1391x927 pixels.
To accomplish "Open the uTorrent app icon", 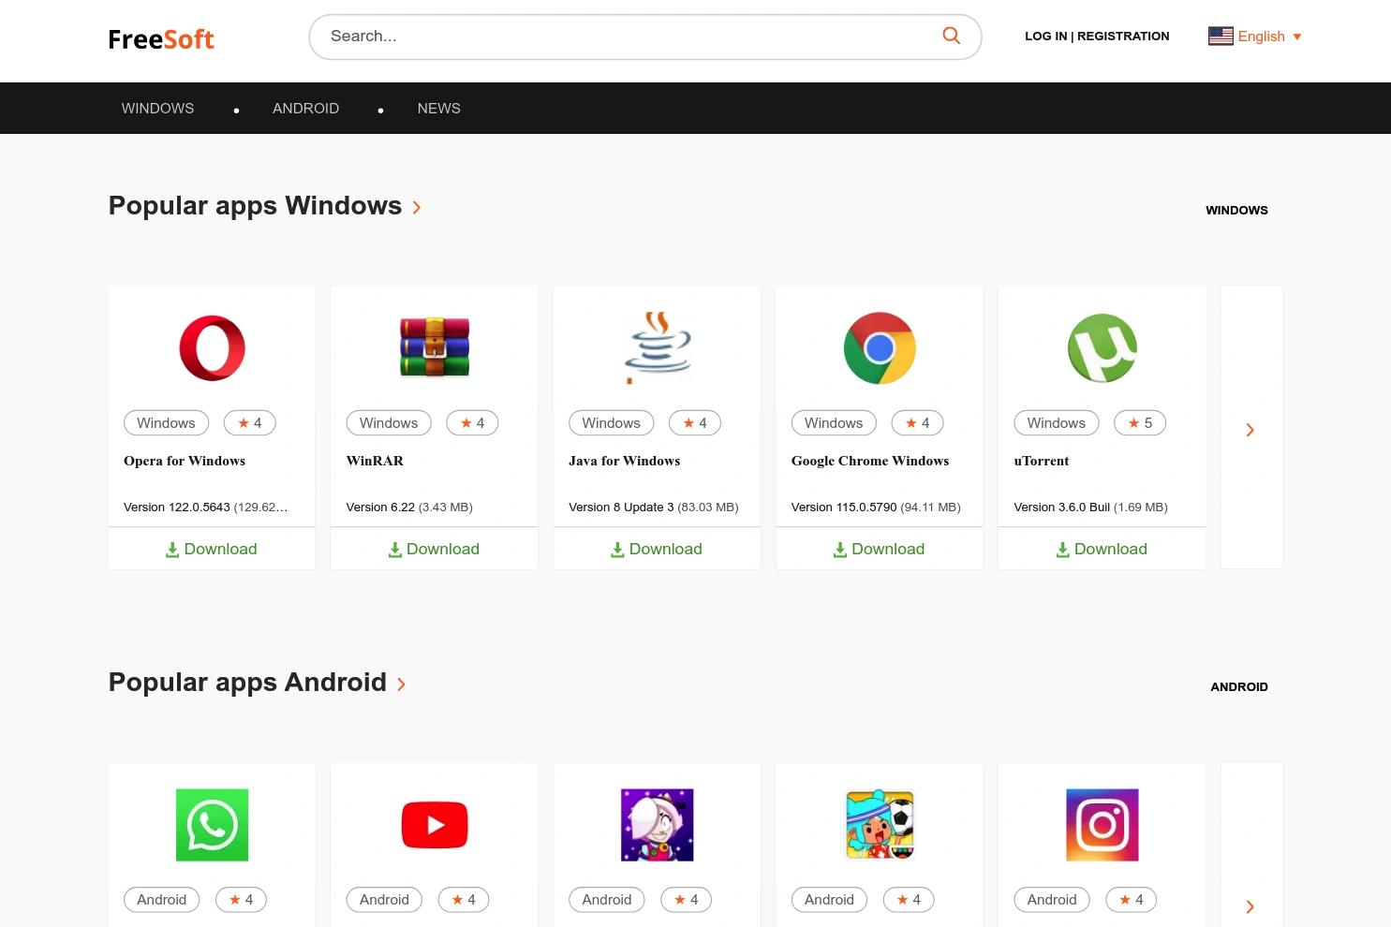I will click(x=1102, y=348).
